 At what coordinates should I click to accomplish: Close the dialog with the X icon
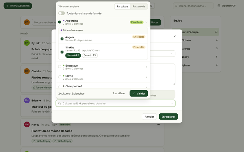tap(175, 36)
